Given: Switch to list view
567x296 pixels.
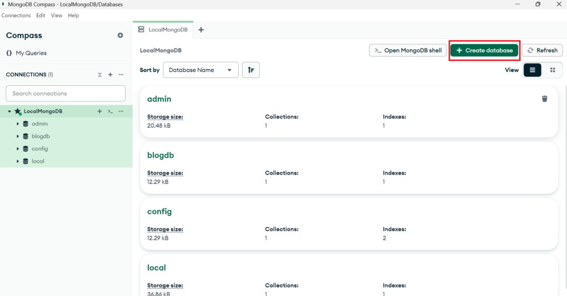Looking at the screenshot, I should (532, 70).
